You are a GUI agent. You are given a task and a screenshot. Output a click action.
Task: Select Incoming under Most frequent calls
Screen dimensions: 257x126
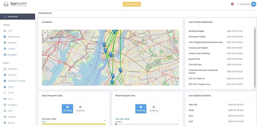67,109
